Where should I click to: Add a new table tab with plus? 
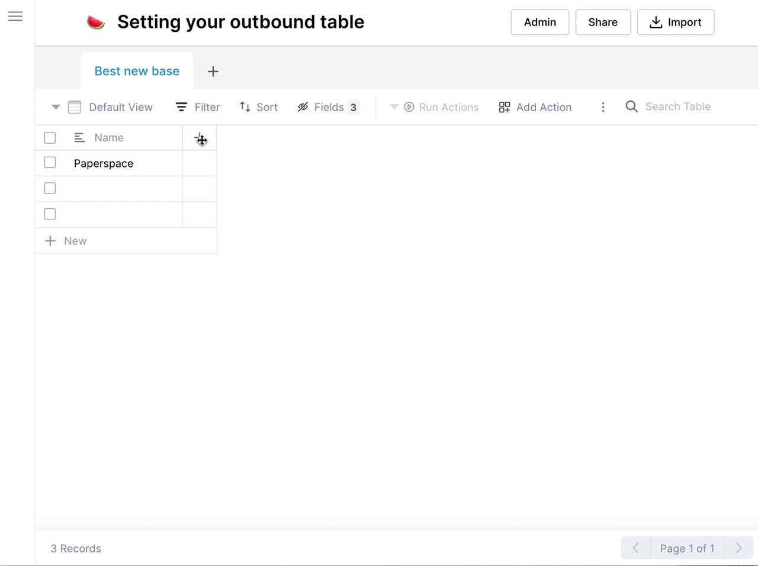coord(213,72)
